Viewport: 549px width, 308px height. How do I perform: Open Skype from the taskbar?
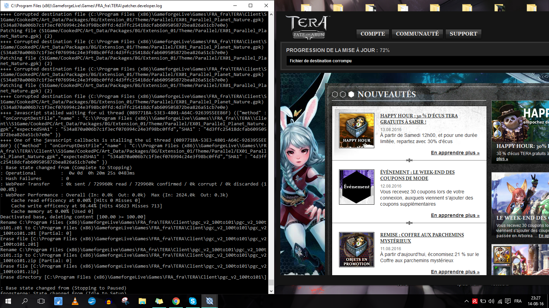tap(192, 301)
